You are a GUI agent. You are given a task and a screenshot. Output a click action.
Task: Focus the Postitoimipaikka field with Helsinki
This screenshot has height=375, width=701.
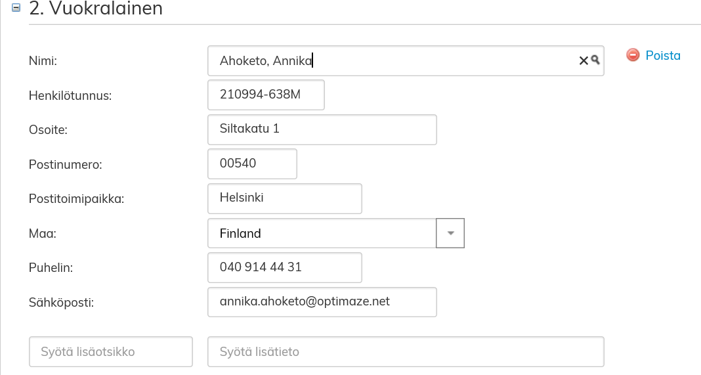click(x=284, y=198)
